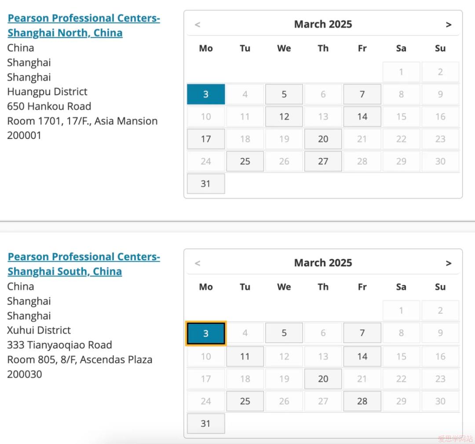The width and height of the screenshot is (475, 444).
Task: Select March 31 in Shanghai South calendar
Action: click(206, 424)
